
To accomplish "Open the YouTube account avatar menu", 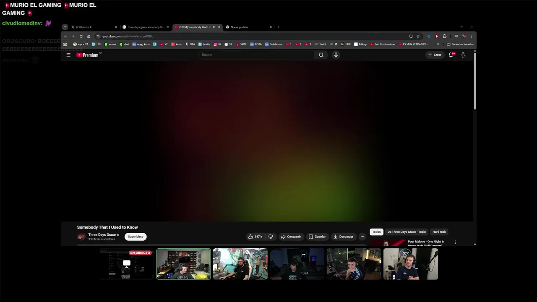I will 463,55.
